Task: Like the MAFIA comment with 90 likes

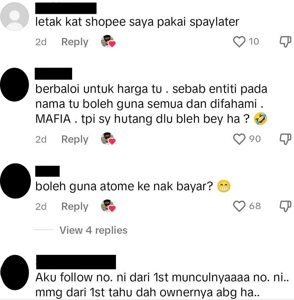Action: click(239, 139)
